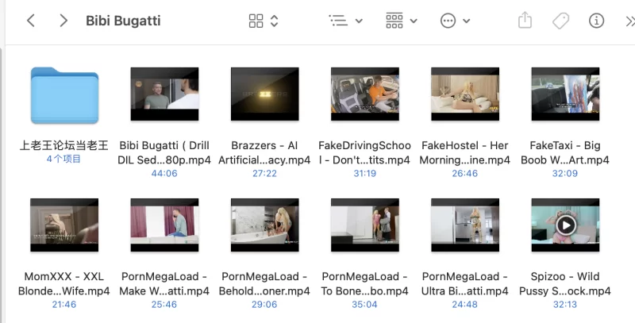635x323 pixels.
Task: Expand the list sort options dropdown
Action: coord(359,21)
